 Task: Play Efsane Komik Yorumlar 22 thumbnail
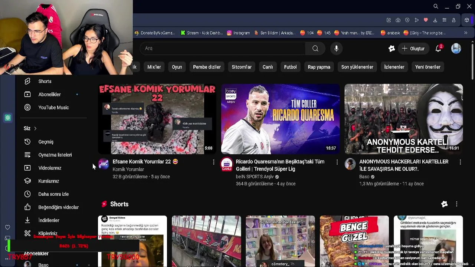pos(157,119)
